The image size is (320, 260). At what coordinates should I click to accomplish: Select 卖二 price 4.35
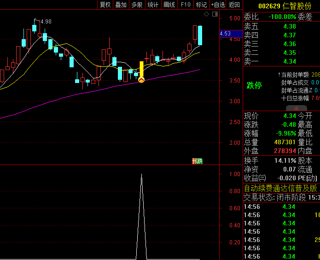tap(290, 53)
